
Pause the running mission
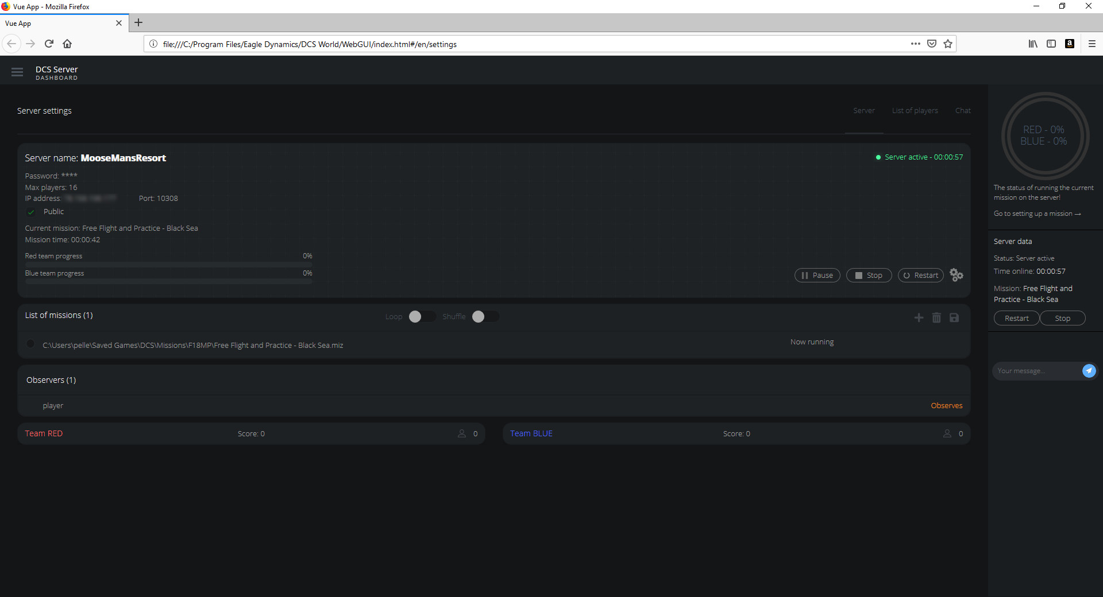pyautogui.click(x=817, y=276)
